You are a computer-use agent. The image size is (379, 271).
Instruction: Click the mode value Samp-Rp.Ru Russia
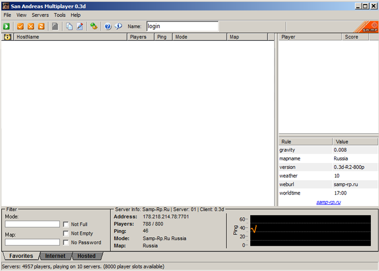coord(164,238)
